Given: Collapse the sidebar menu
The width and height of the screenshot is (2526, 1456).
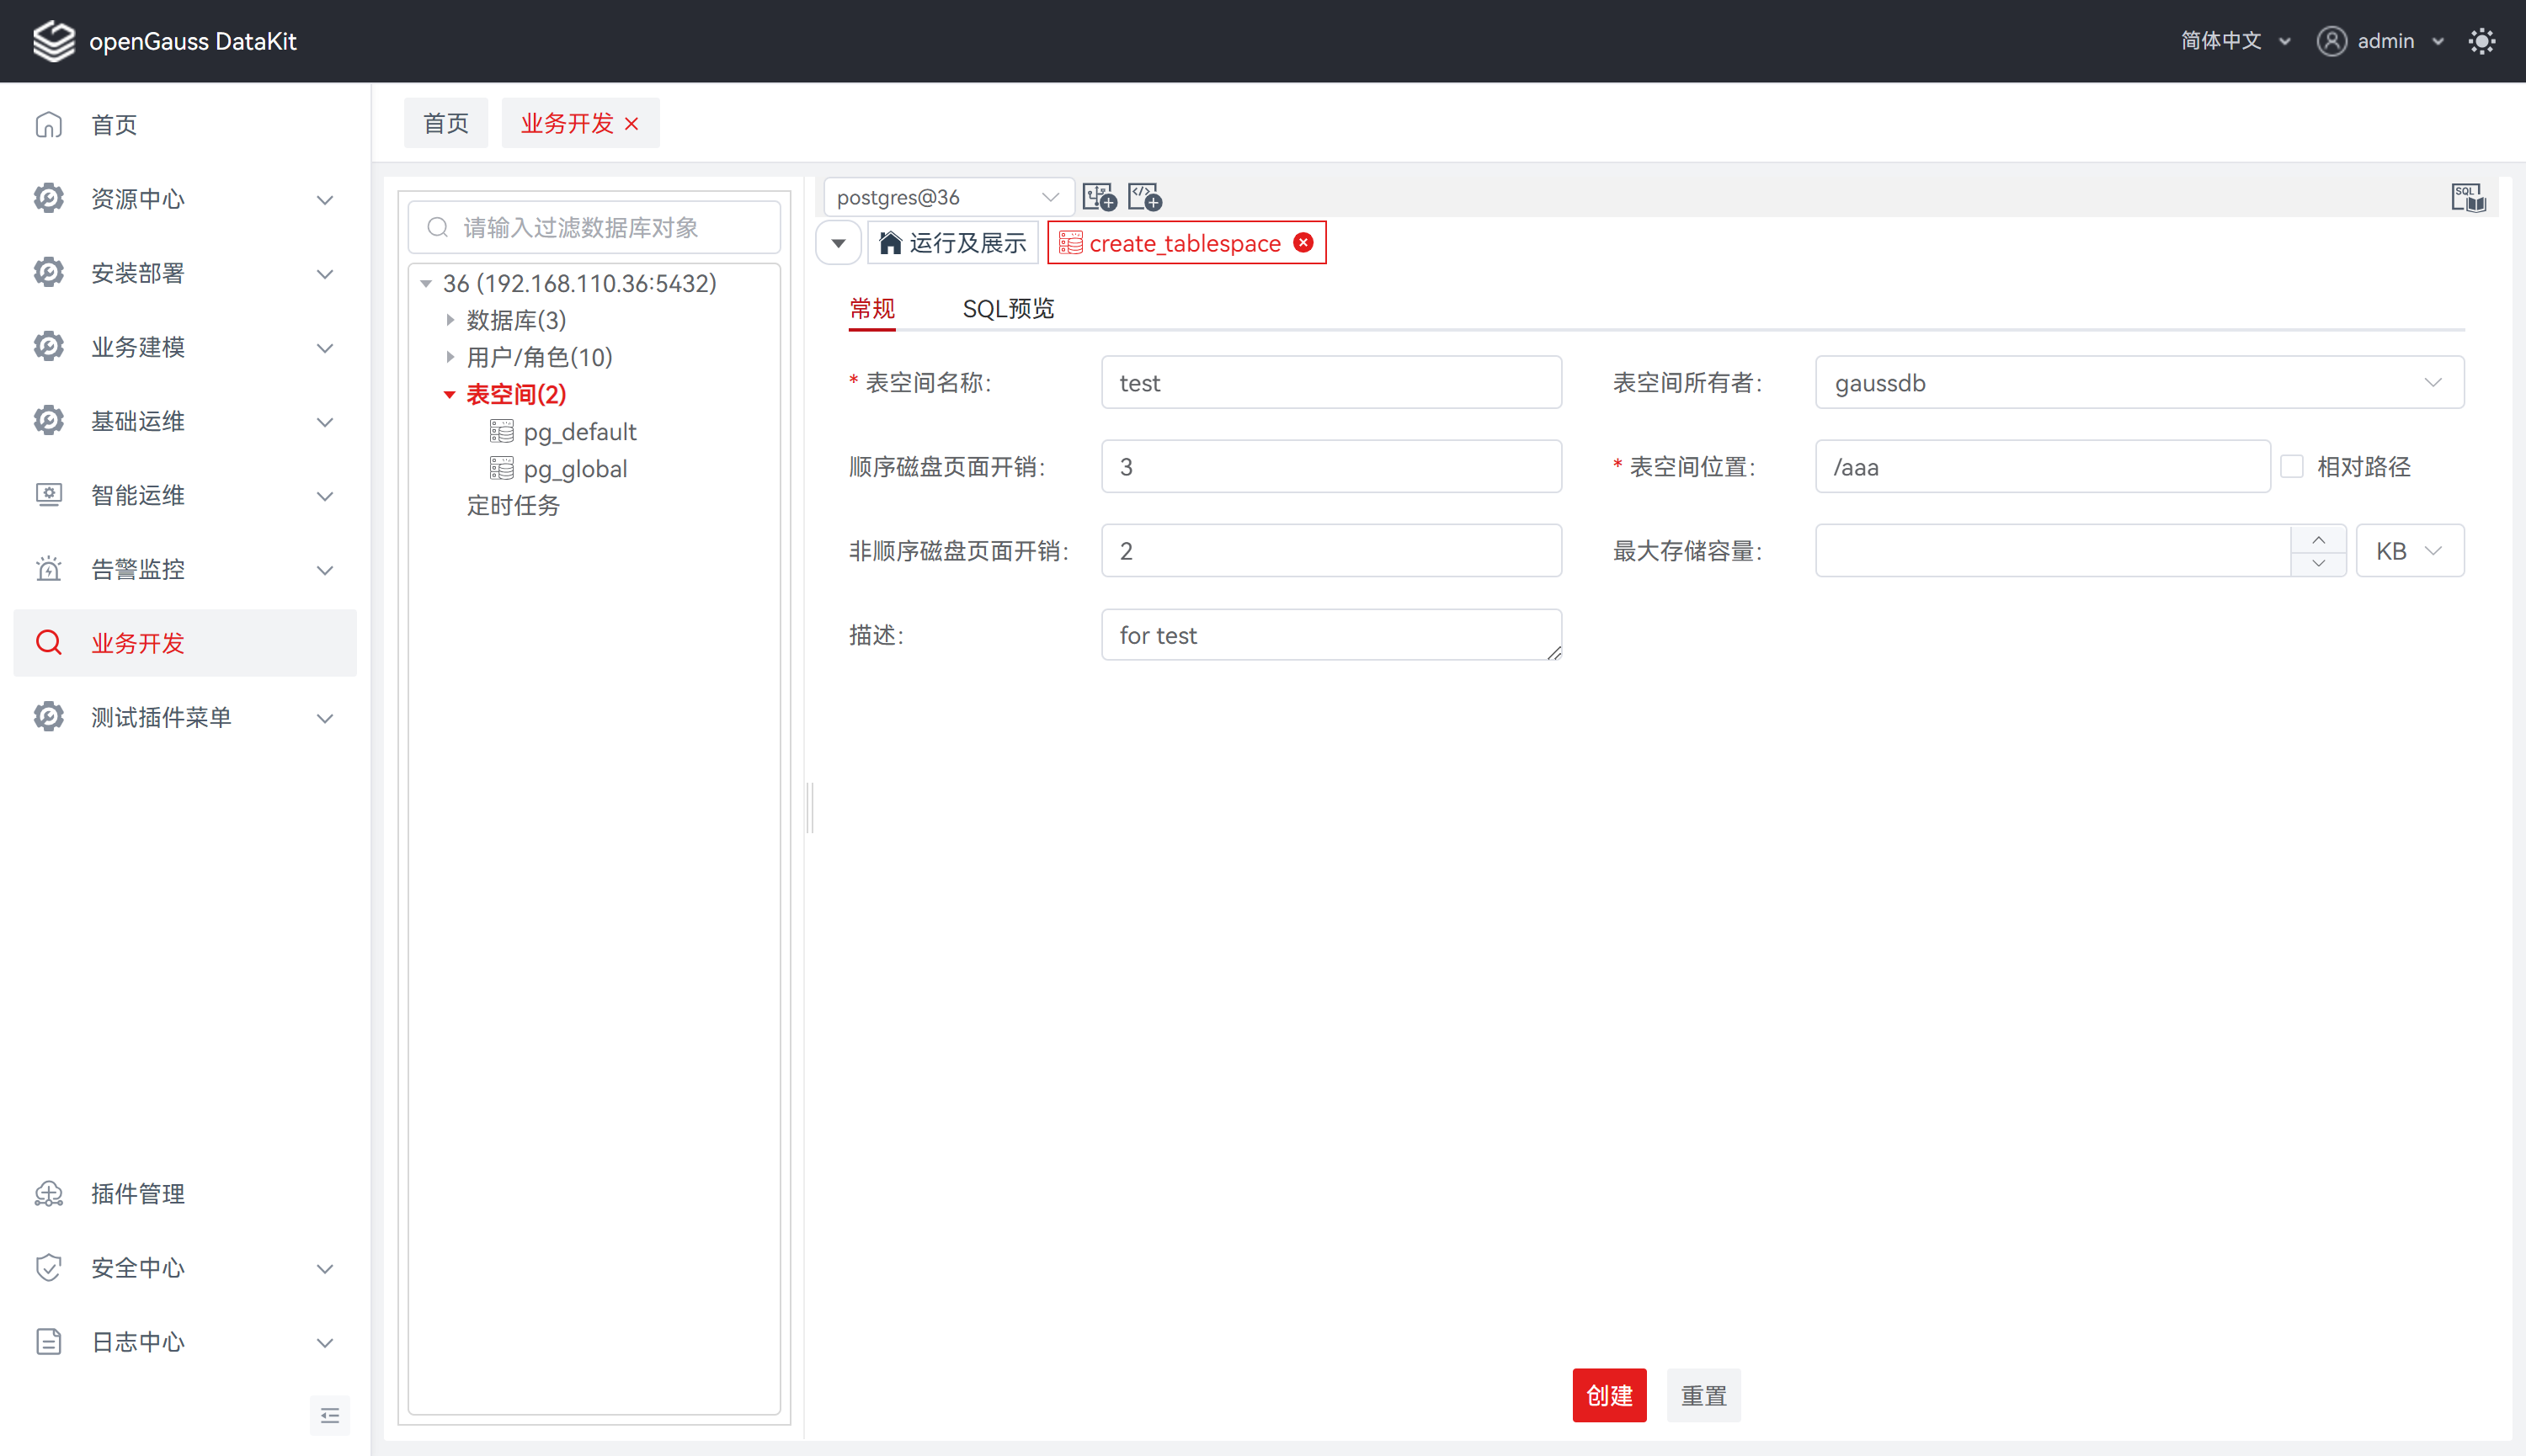Looking at the screenshot, I should [330, 1415].
